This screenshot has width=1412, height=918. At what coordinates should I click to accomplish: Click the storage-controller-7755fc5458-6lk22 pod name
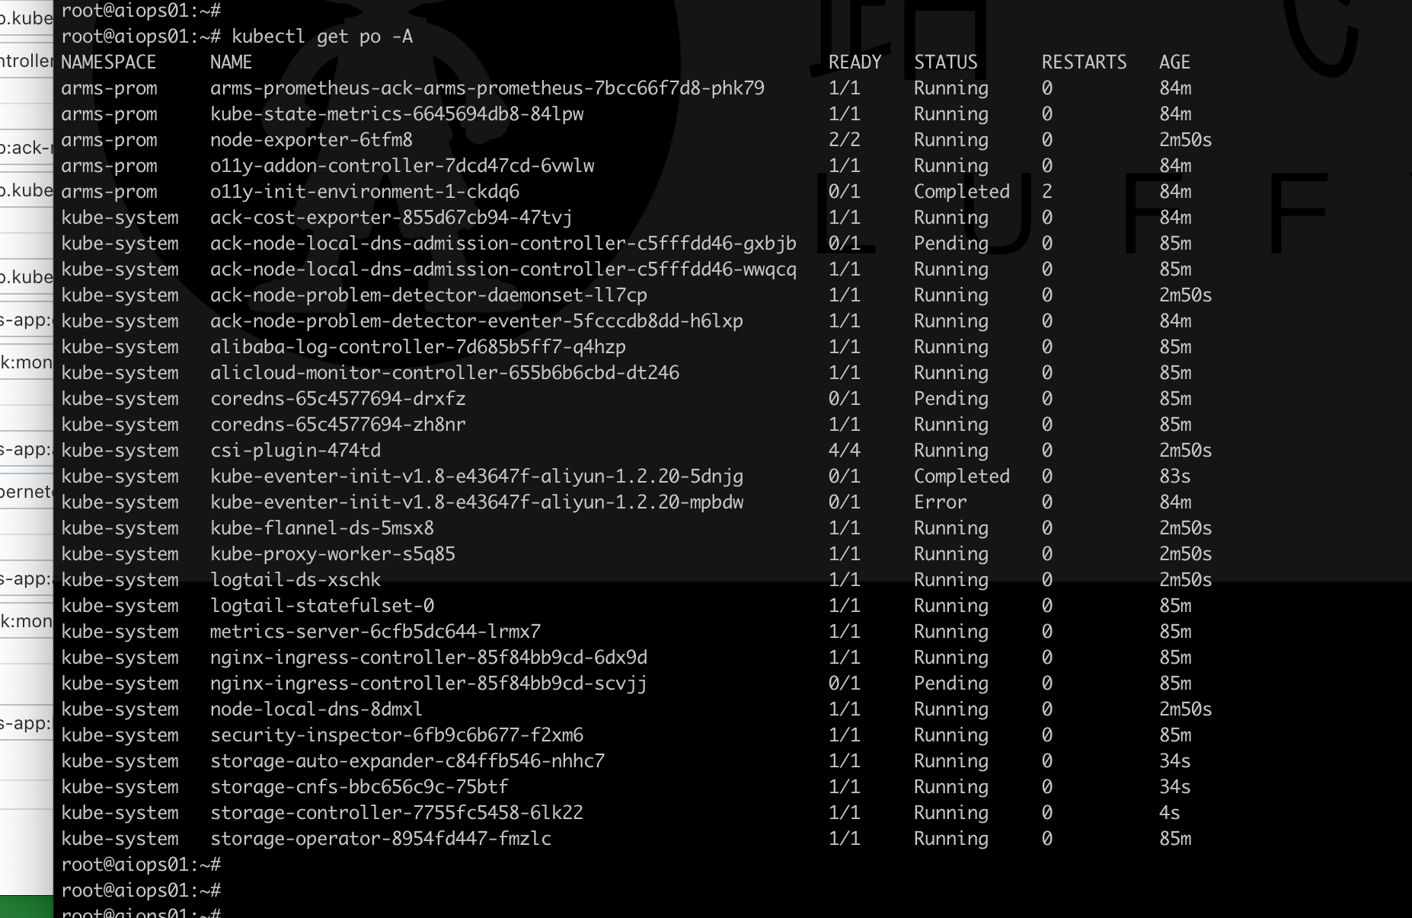(397, 813)
